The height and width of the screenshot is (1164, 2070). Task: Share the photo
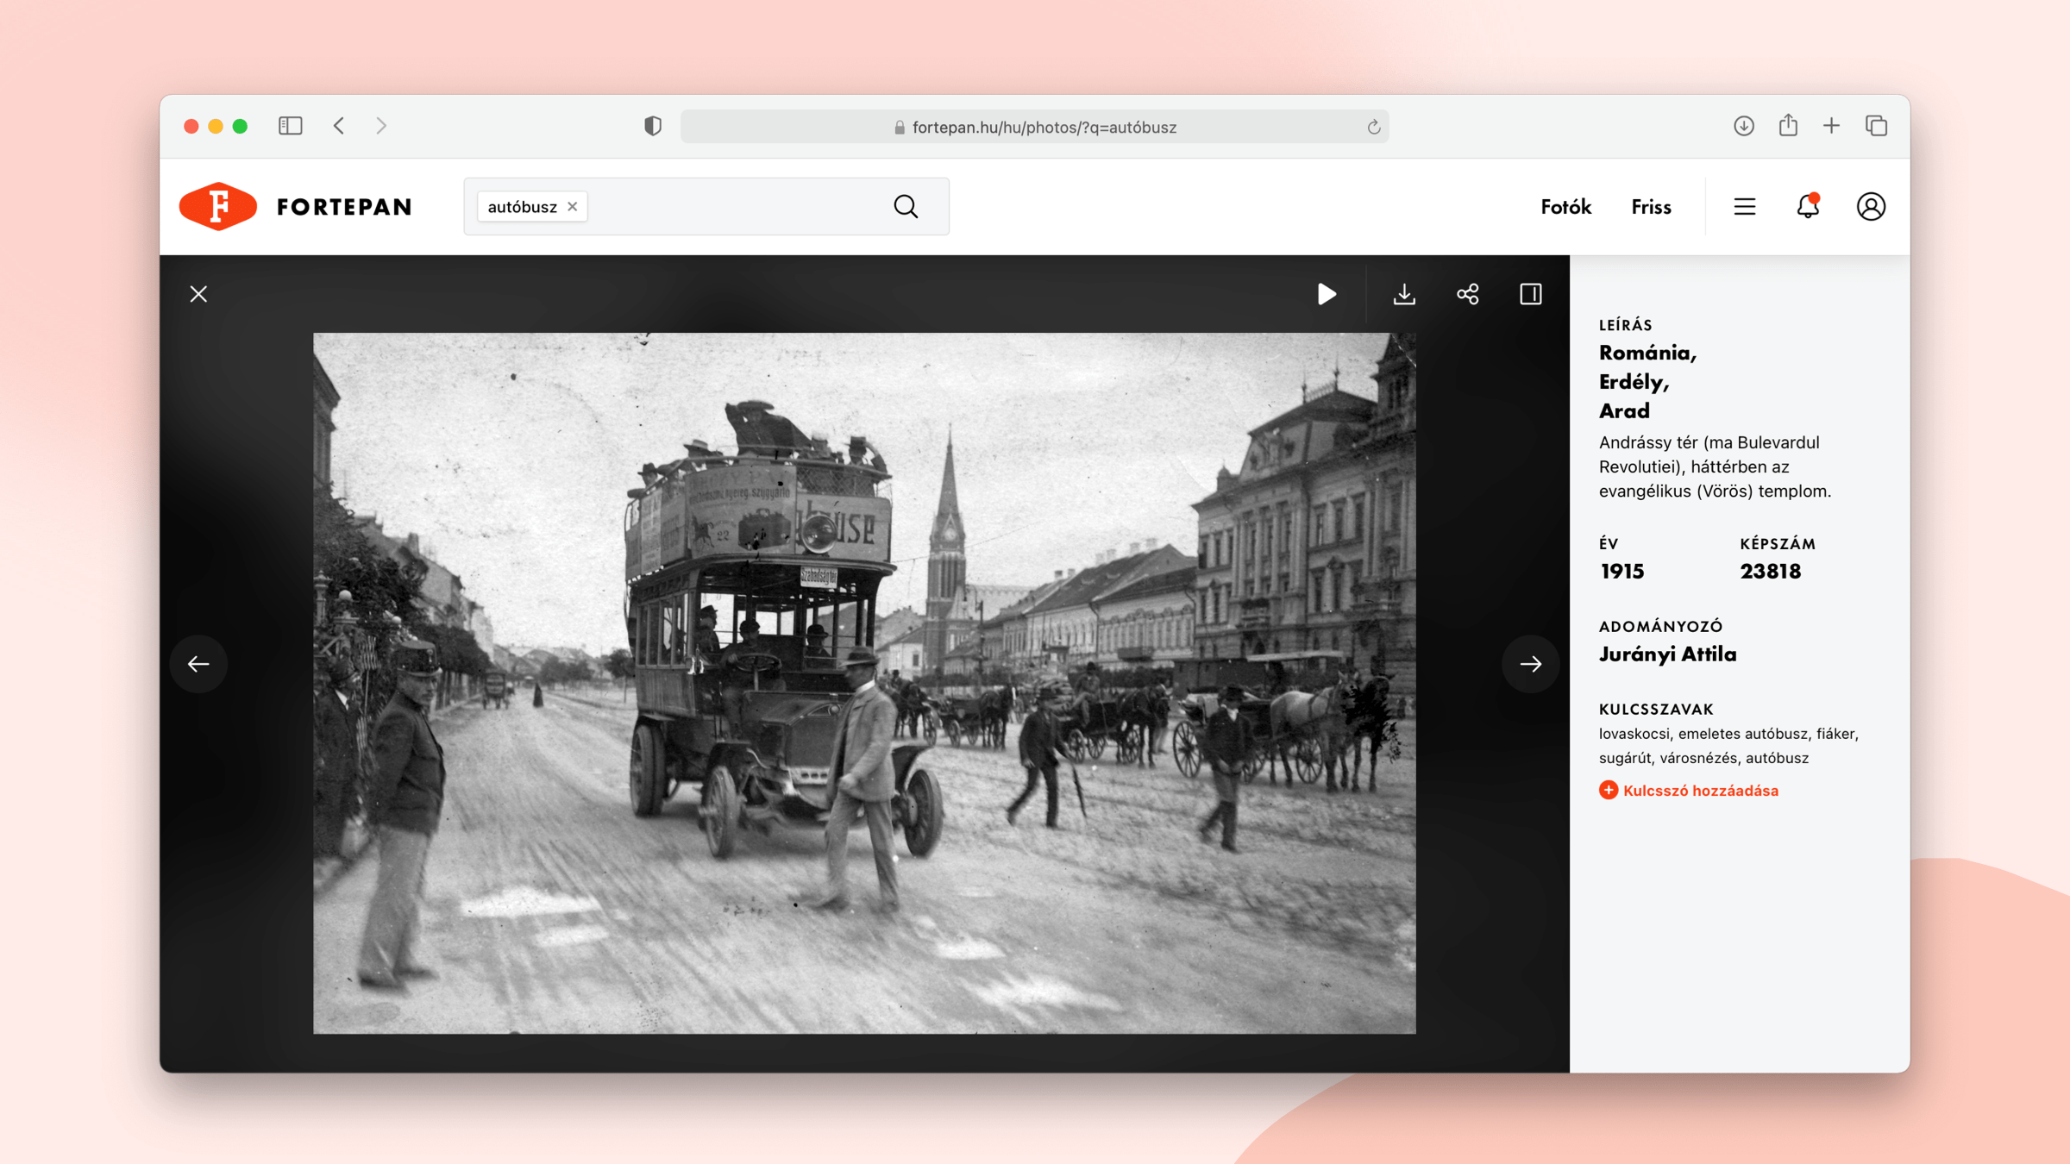point(1467,294)
